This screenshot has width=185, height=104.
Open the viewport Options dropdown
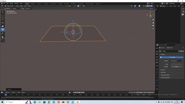coord(151,9)
